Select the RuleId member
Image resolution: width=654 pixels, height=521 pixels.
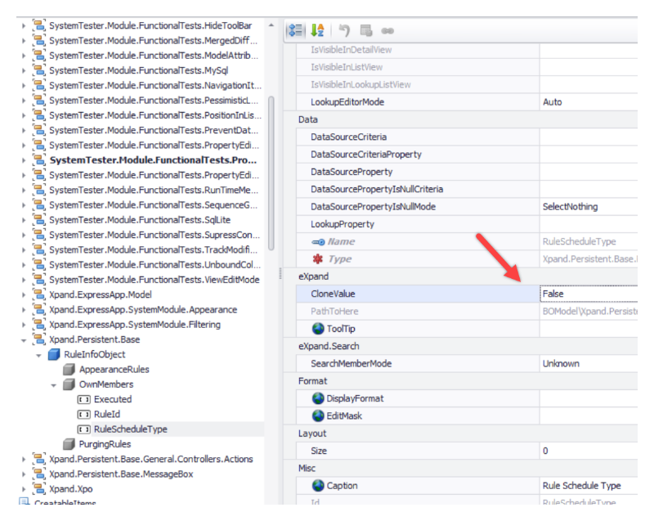pos(107,414)
